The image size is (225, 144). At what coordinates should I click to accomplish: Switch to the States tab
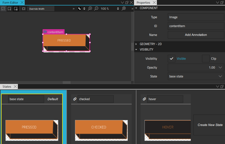tap(7, 87)
